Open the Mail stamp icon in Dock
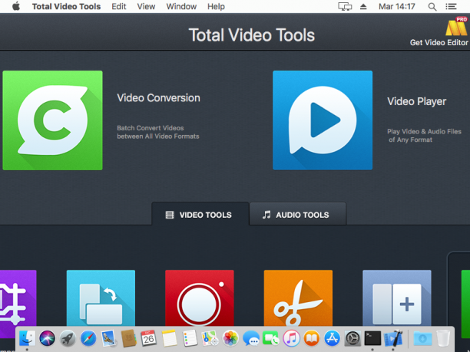Image resolution: width=470 pixels, height=352 pixels. pos(108,338)
